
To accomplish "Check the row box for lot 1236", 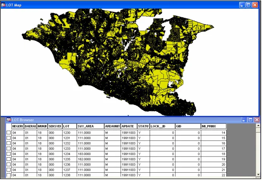I will [9, 164].
